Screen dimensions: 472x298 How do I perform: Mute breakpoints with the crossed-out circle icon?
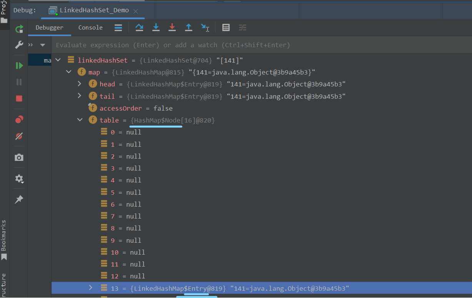coord(19,136)
